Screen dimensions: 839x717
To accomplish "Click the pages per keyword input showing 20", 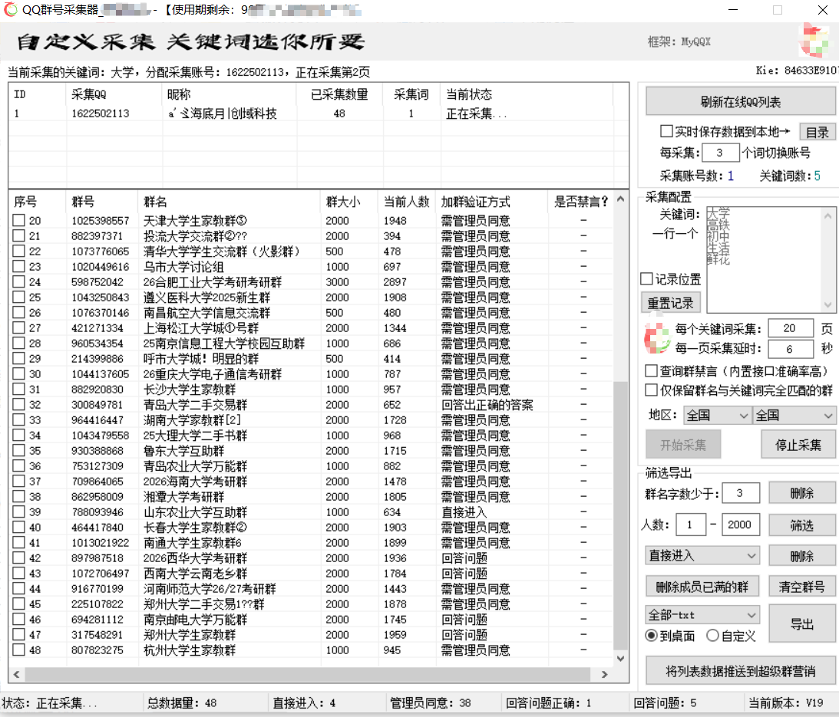I will pyautogui.click(x=791, y=328).
